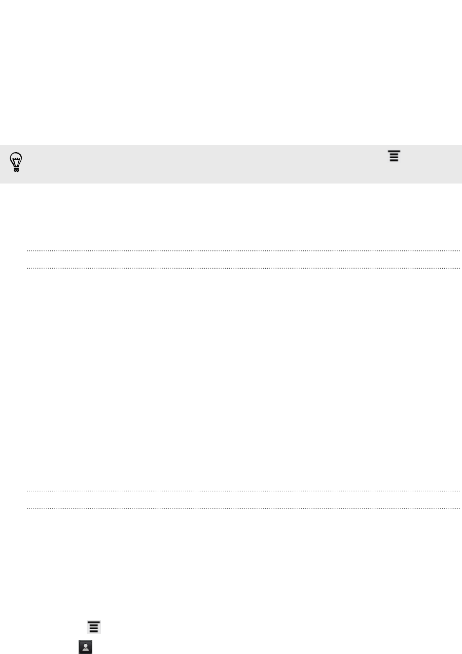462x654 pixels.
Task: Choose the dark square person silhouette icon
Action: [x=85, y=646]
